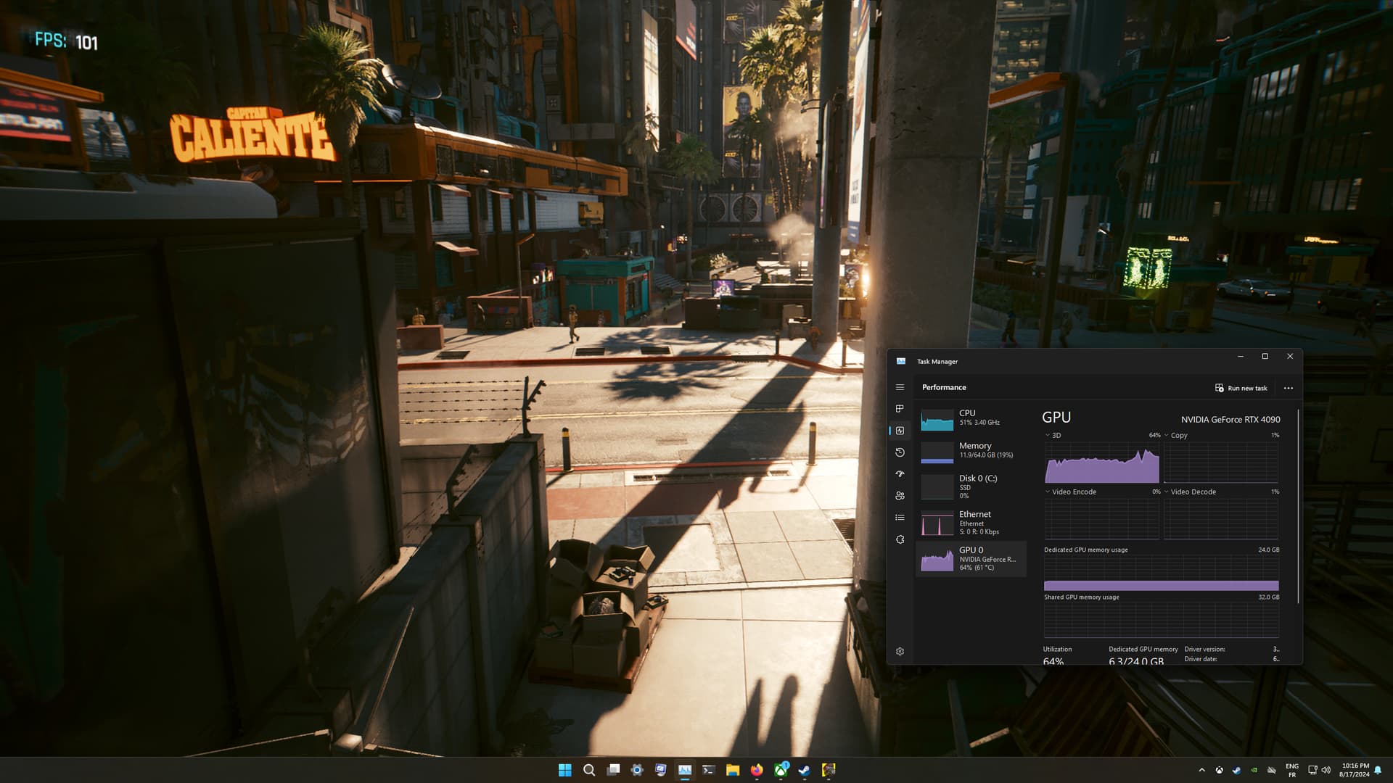
Task: Open the Copy engine graph dropdown
Action: coord(1167,436)
